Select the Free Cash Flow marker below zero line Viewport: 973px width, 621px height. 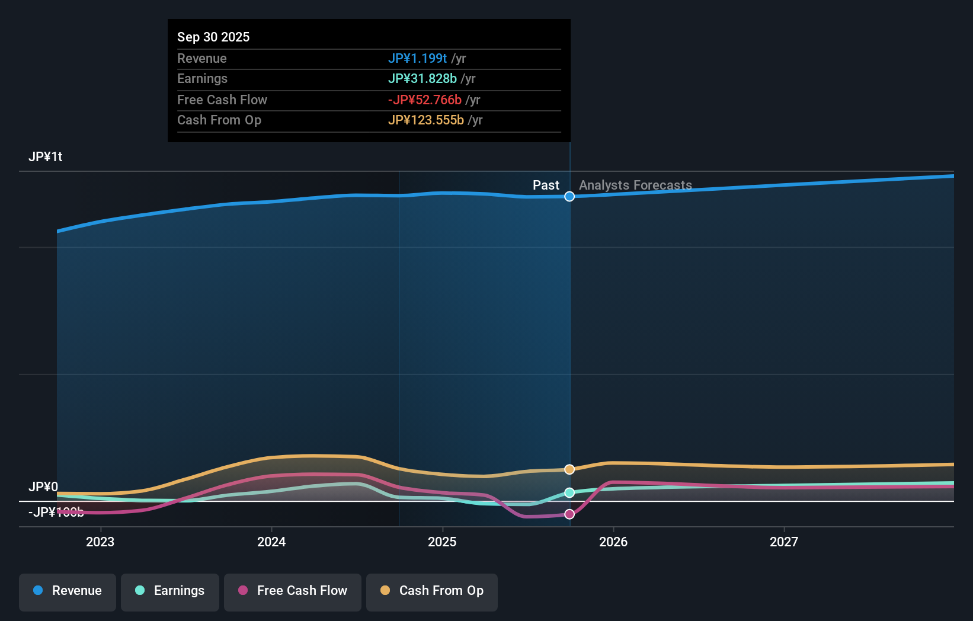(x=569, y=514)
